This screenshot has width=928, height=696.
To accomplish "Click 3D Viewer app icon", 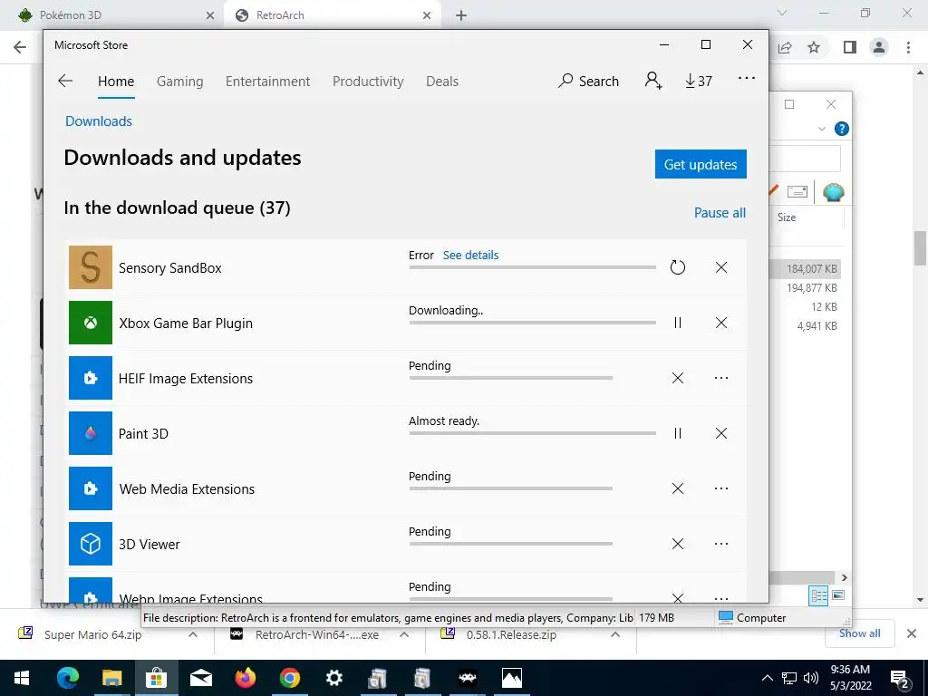I will pyautogui.click(x=91, y=544).
